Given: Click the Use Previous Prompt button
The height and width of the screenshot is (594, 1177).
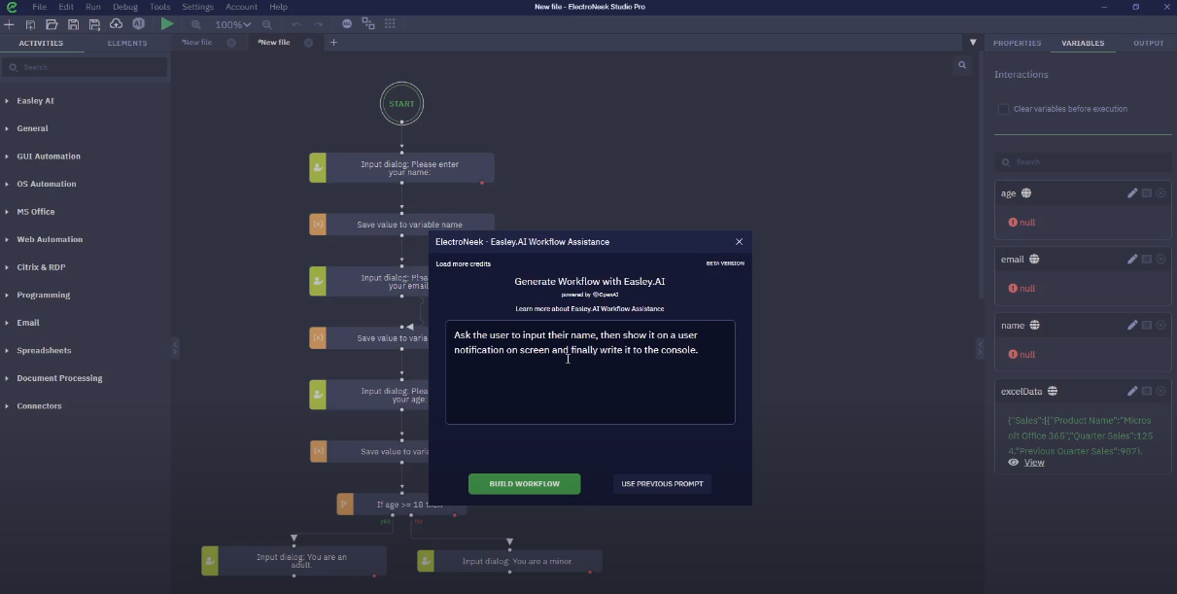Looking at the screenshot, I should (663, 484).
